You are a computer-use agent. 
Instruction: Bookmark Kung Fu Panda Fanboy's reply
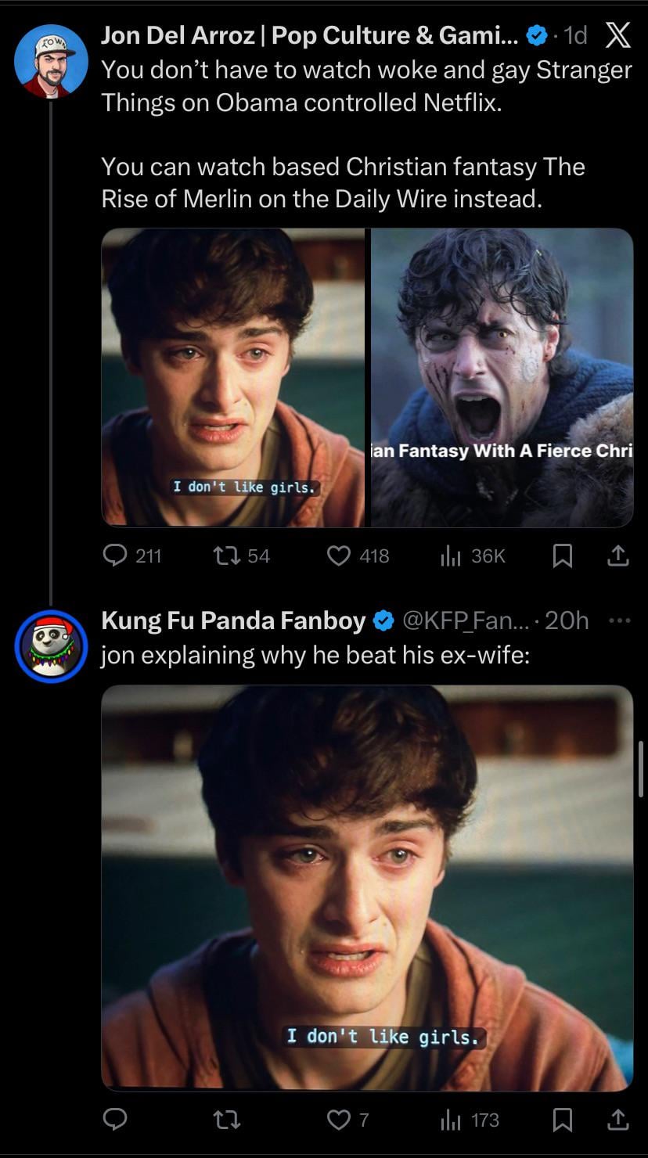pos(561,1120)
